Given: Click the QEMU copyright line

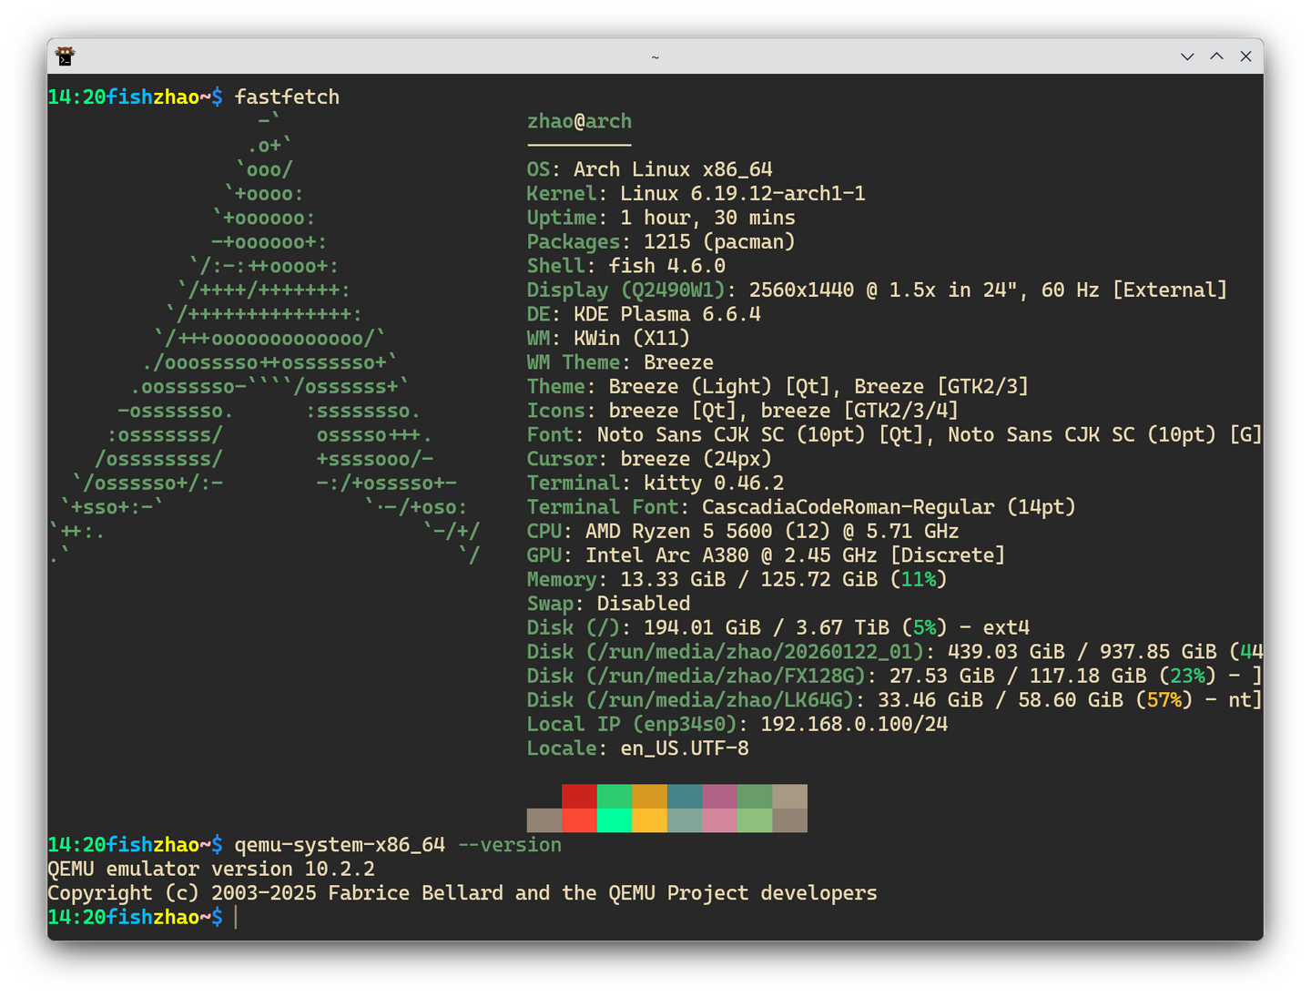Looking at the screenshot, I should click(462, 893).
